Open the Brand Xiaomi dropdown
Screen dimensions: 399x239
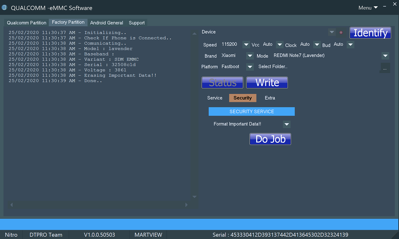[250, 56]
